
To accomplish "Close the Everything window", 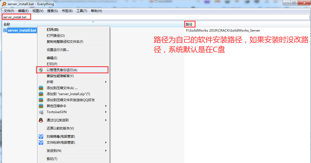I will click(304, 3).
